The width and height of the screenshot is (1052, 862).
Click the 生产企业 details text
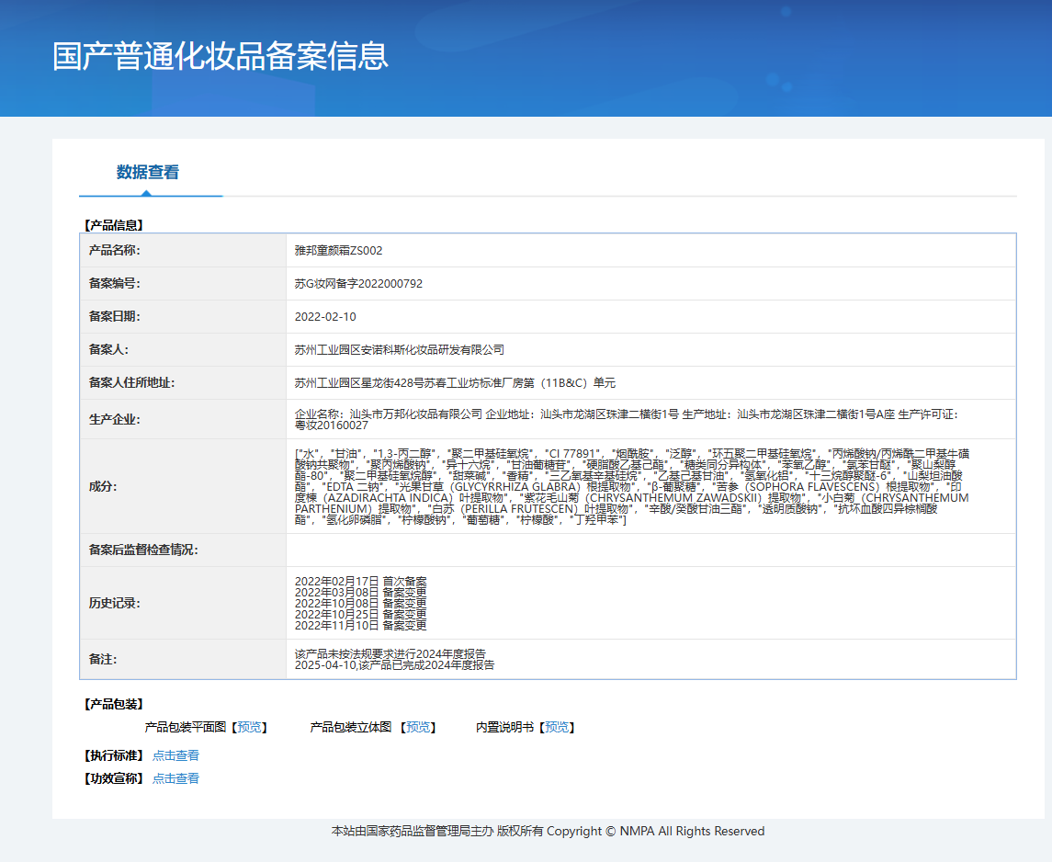pos(625,420)
